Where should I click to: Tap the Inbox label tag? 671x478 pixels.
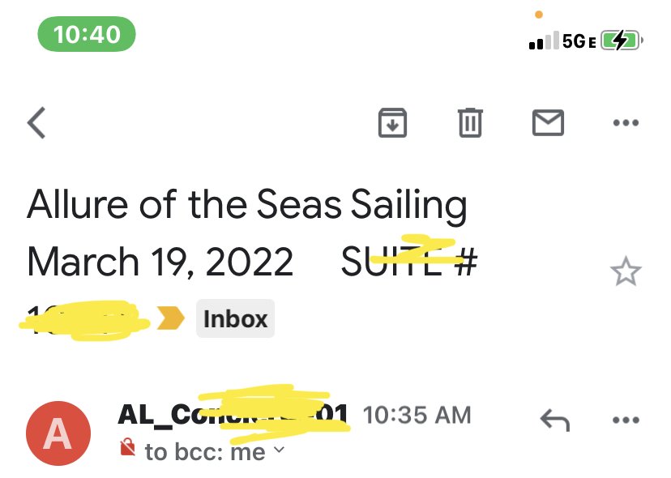(x=235, y=319)
